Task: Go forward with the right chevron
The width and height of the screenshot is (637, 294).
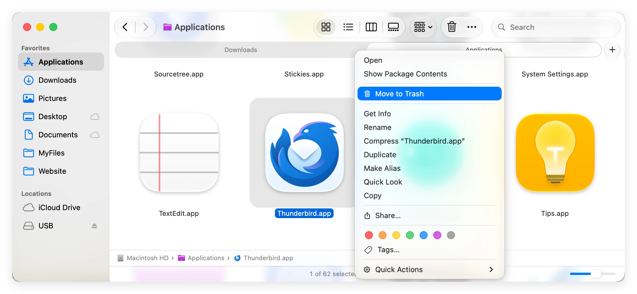Action: [146, 27]
